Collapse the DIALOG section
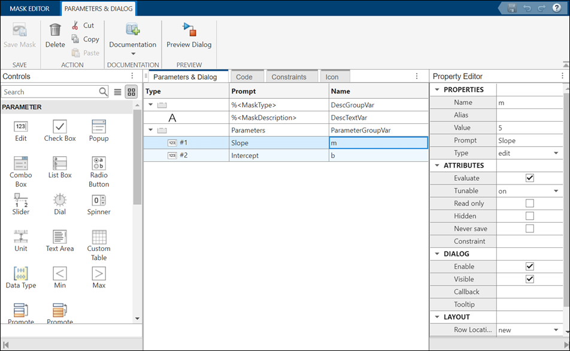 click(x=437, y=253)
